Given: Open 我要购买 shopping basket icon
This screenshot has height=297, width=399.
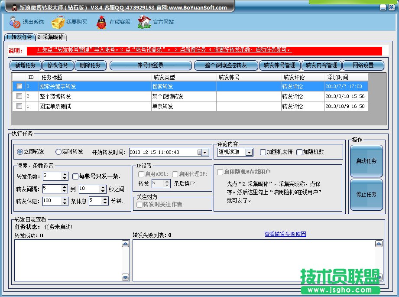Looking at the screenshot, I should [x=58, y=22].
